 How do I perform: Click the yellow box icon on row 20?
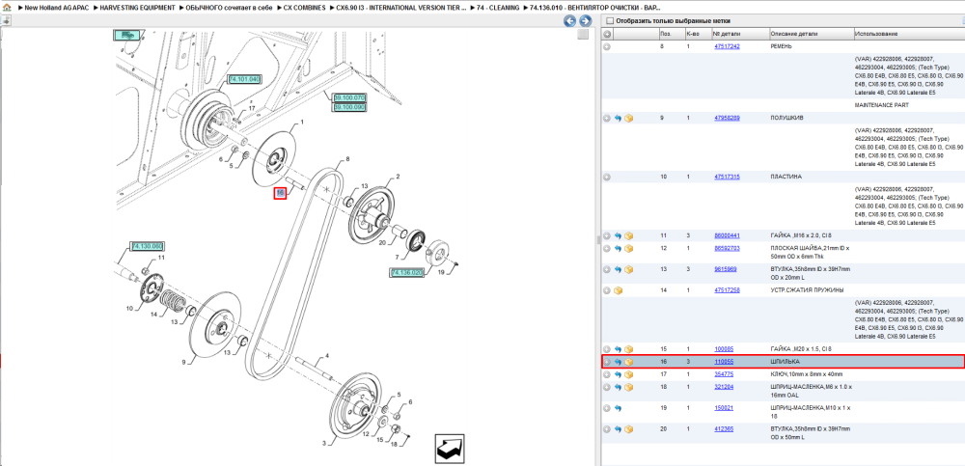(628, 429)
